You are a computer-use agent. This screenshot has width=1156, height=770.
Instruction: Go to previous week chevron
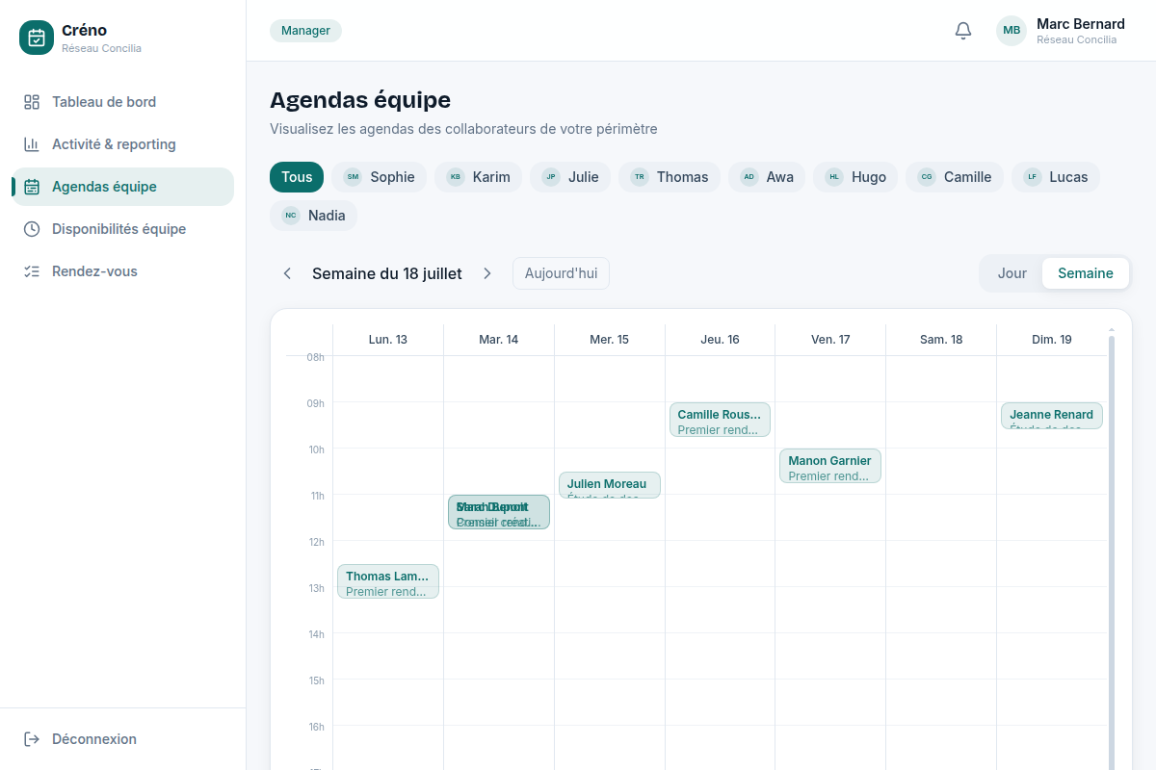point(287,273)
